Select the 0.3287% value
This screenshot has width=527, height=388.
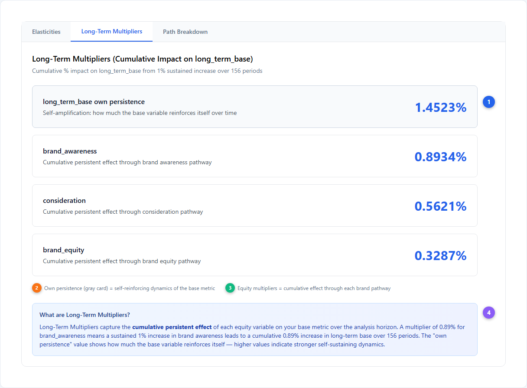[x=441, y=255]
